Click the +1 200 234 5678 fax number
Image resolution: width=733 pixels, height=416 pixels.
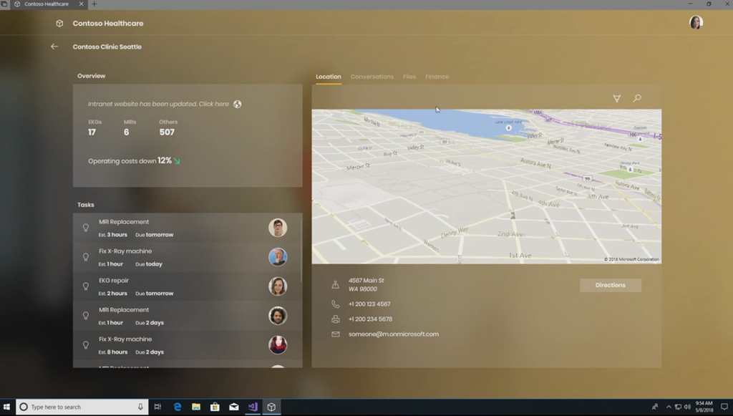tap(370, 319)
